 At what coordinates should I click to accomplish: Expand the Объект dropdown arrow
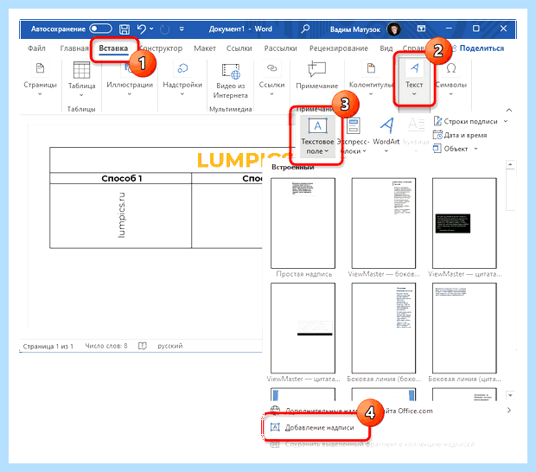475,149
